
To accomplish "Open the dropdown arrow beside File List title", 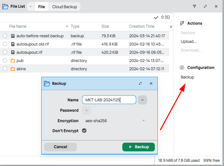I will tap(30, 7).
